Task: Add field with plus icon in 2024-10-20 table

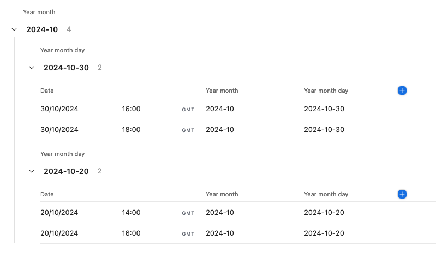Action: pyautogui.click(x=402, y=194)
